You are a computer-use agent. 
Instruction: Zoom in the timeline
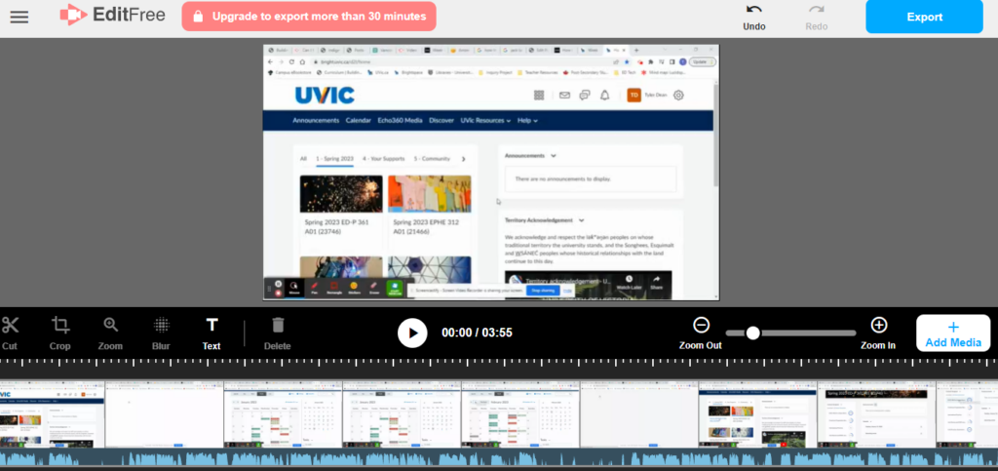[878, 333]
